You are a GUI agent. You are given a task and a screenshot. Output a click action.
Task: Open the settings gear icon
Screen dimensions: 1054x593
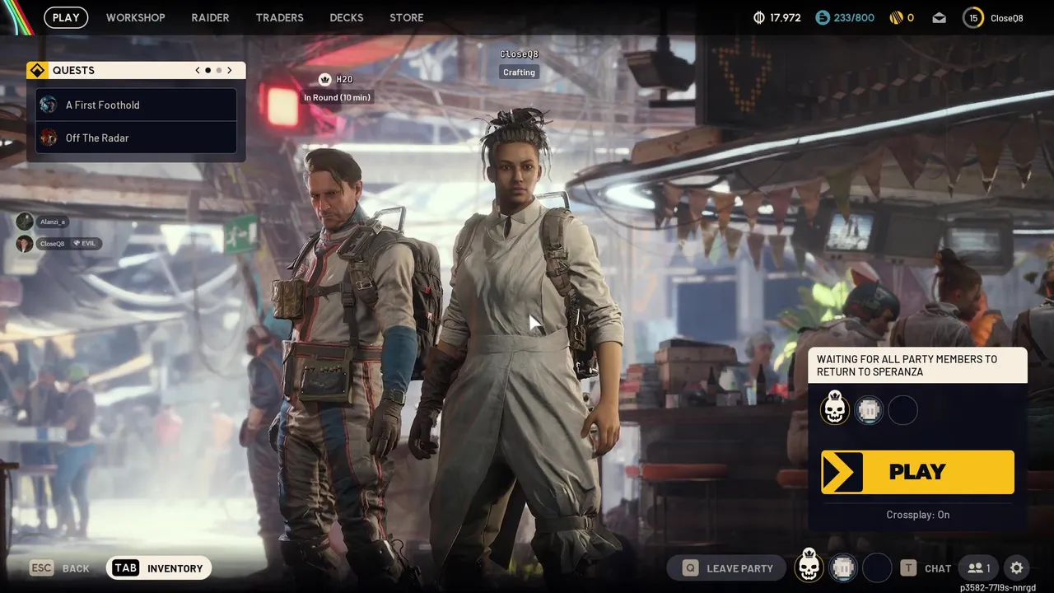(1017, 568)
